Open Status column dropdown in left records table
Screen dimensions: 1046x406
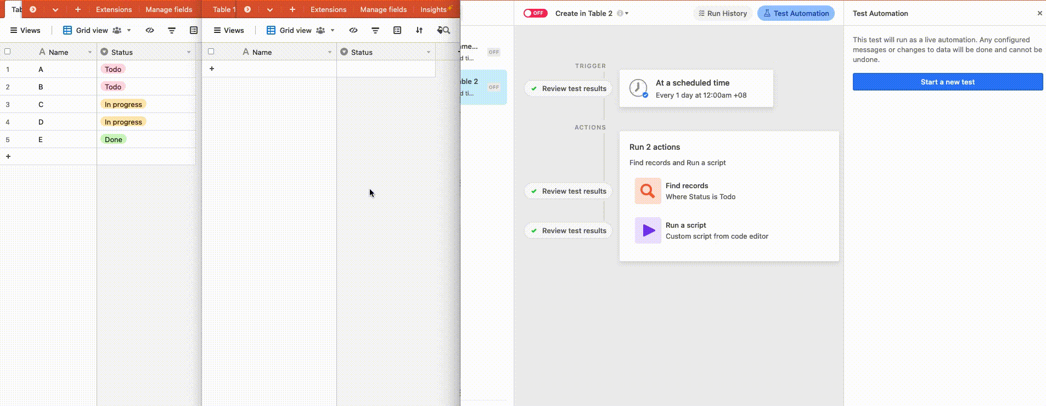(x=189, y=52)
